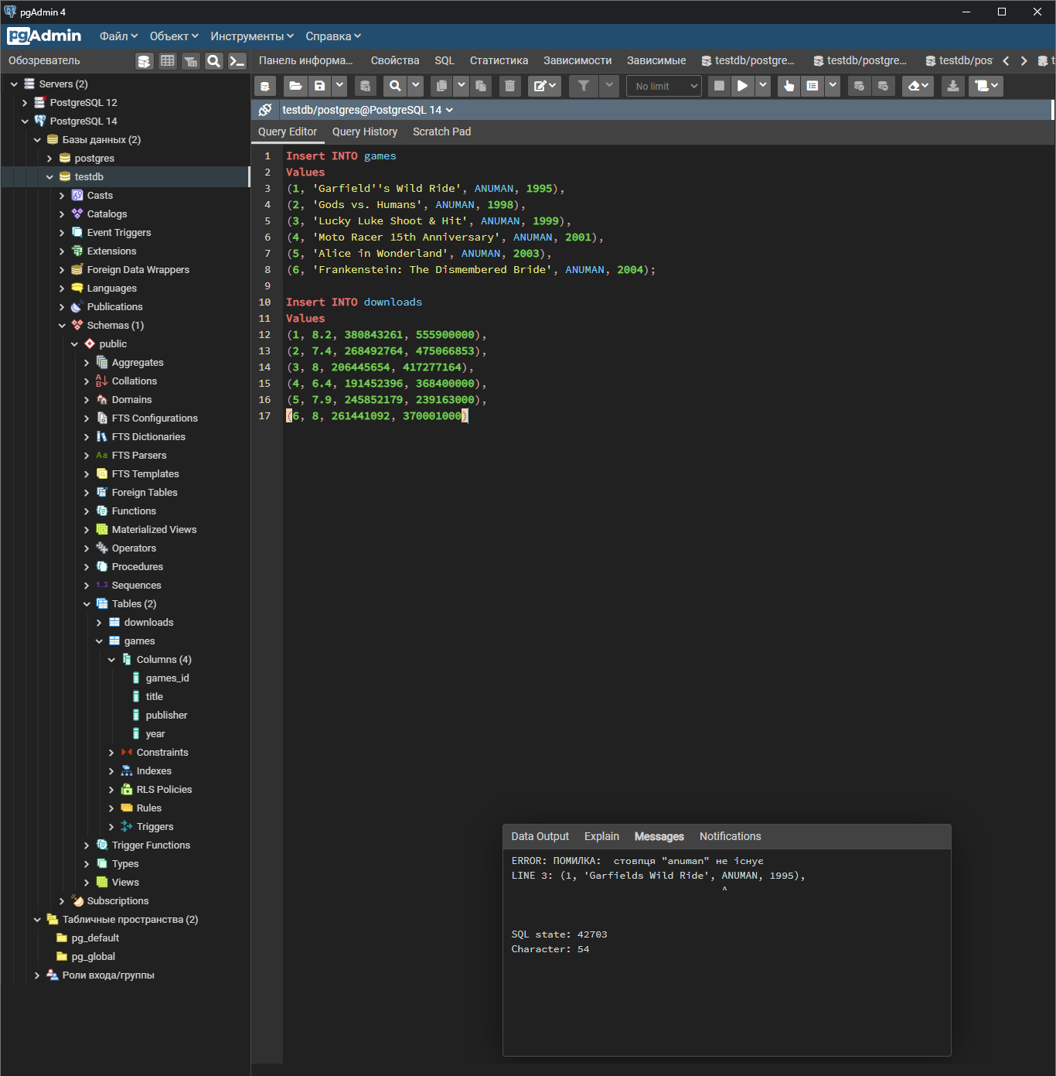Screen dimensions: 1056x1076
Task: Click the Download results icon
Action: click(x=953, y=86)
